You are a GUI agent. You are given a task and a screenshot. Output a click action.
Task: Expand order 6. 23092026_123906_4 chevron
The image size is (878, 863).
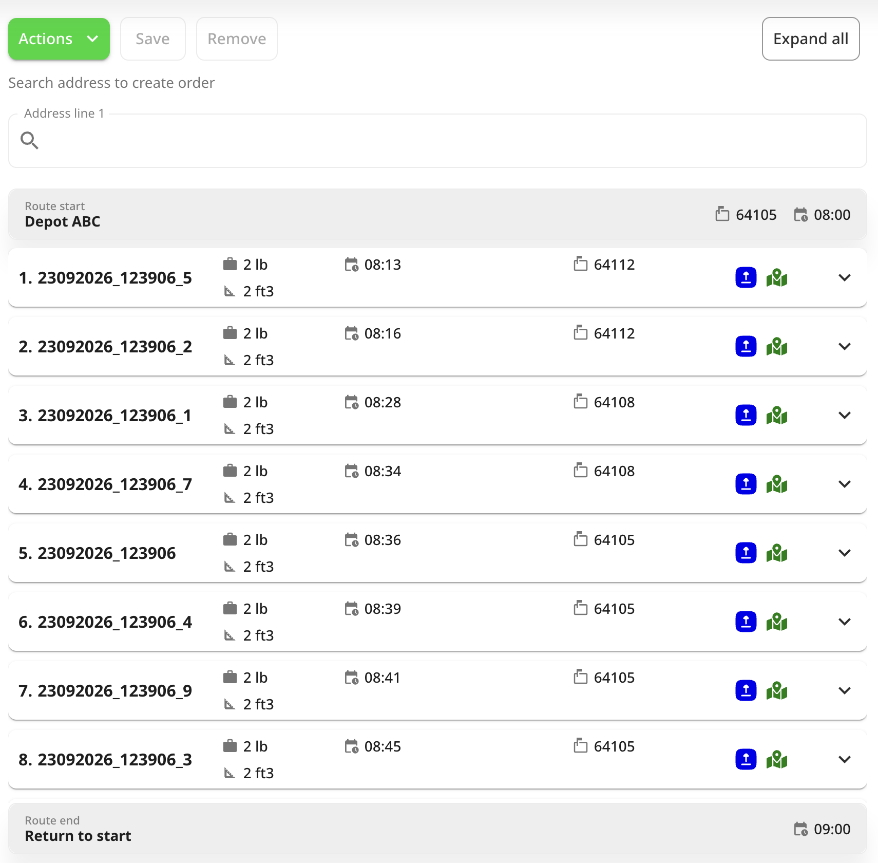coord(845,622)
